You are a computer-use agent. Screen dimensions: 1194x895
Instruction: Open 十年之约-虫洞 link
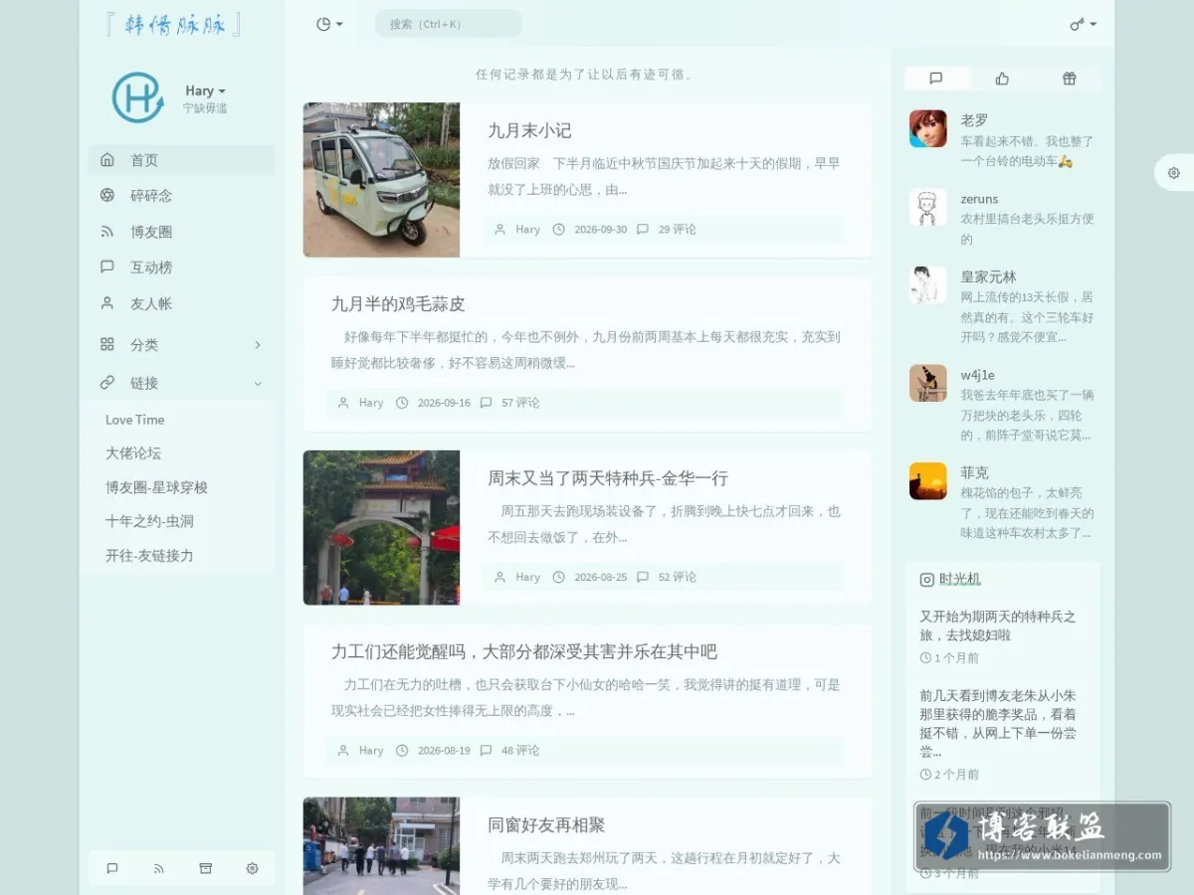click(x=149, y=521)
